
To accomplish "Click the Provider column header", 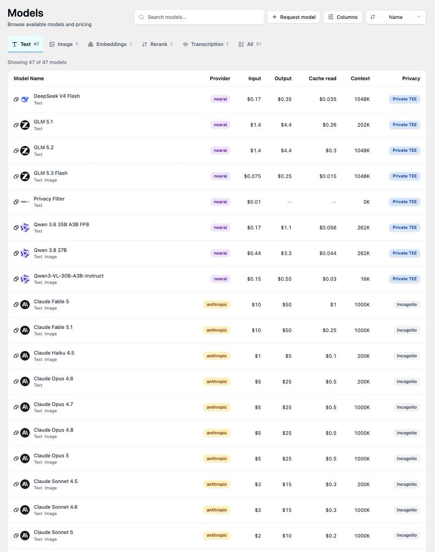I will pos(220,79).
